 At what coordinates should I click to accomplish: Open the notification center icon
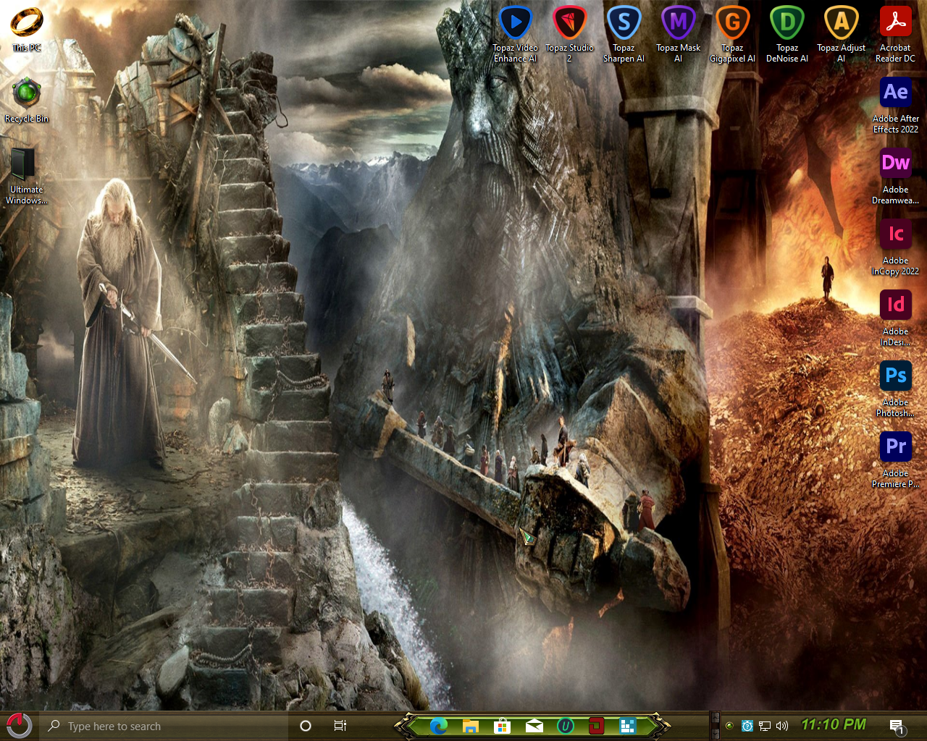tap(897, 727)
